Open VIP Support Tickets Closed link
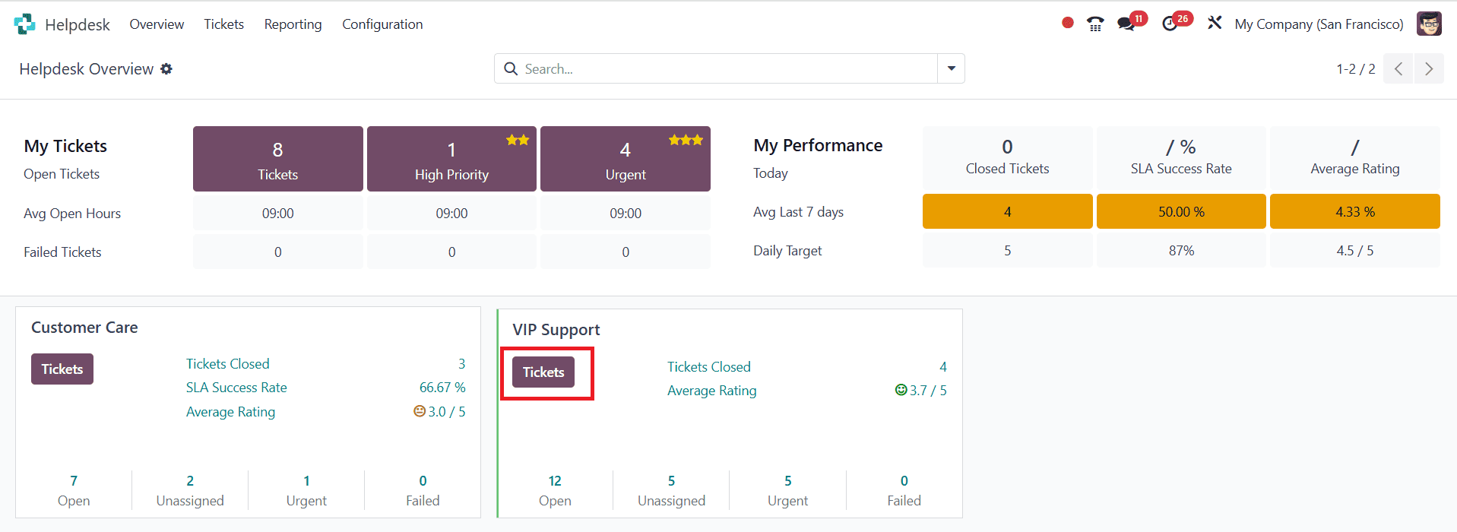The image size is (1457, 532). (709, 367)
